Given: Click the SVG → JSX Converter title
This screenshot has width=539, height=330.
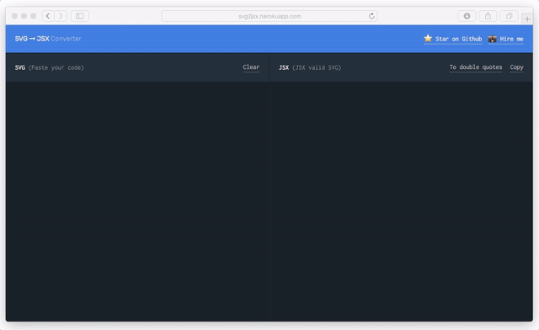Looking at the screenshot, I should 48,39.
